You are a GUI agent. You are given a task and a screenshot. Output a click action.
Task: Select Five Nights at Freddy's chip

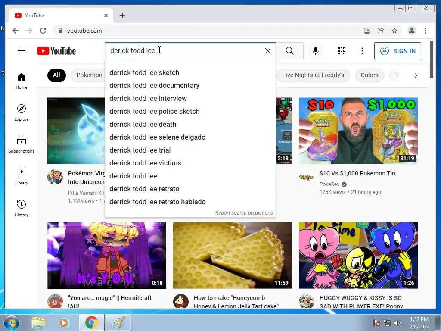[313, 75]
